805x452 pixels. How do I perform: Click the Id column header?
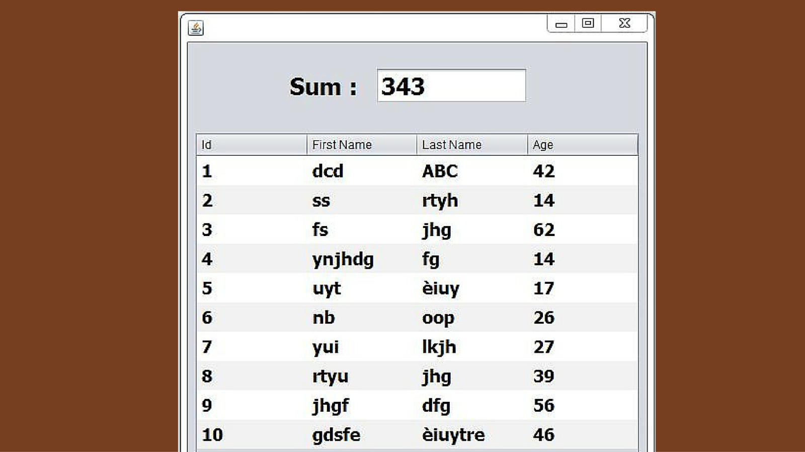click(x=252, y=145)
